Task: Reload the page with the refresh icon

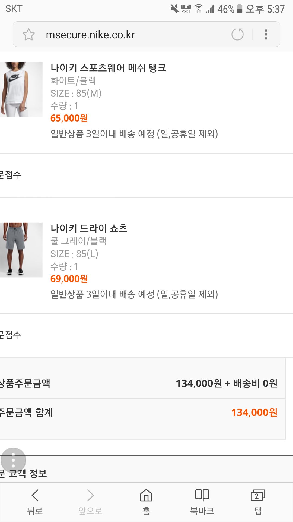Action: 237,35
